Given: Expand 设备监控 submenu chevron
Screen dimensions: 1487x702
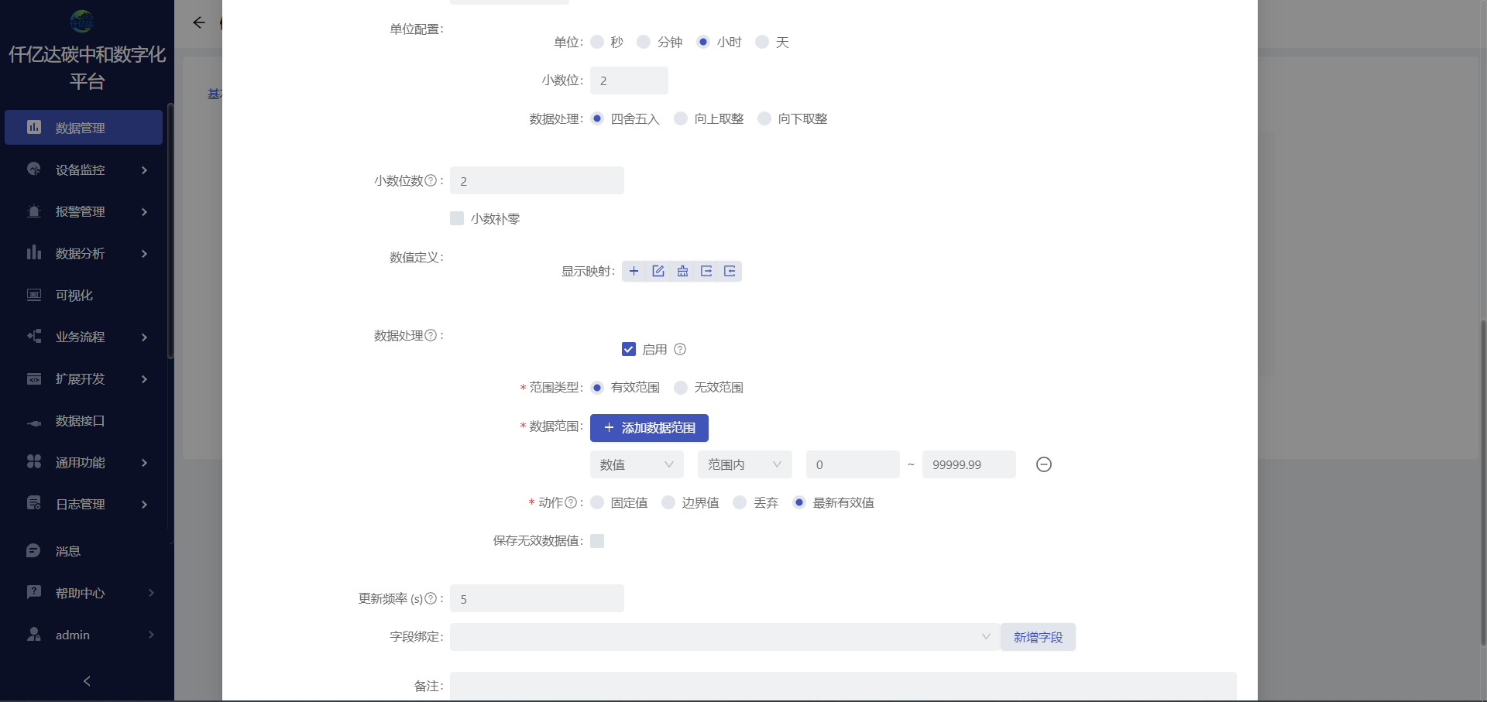Looking at the screenshot, I should (x=144, y=170).
